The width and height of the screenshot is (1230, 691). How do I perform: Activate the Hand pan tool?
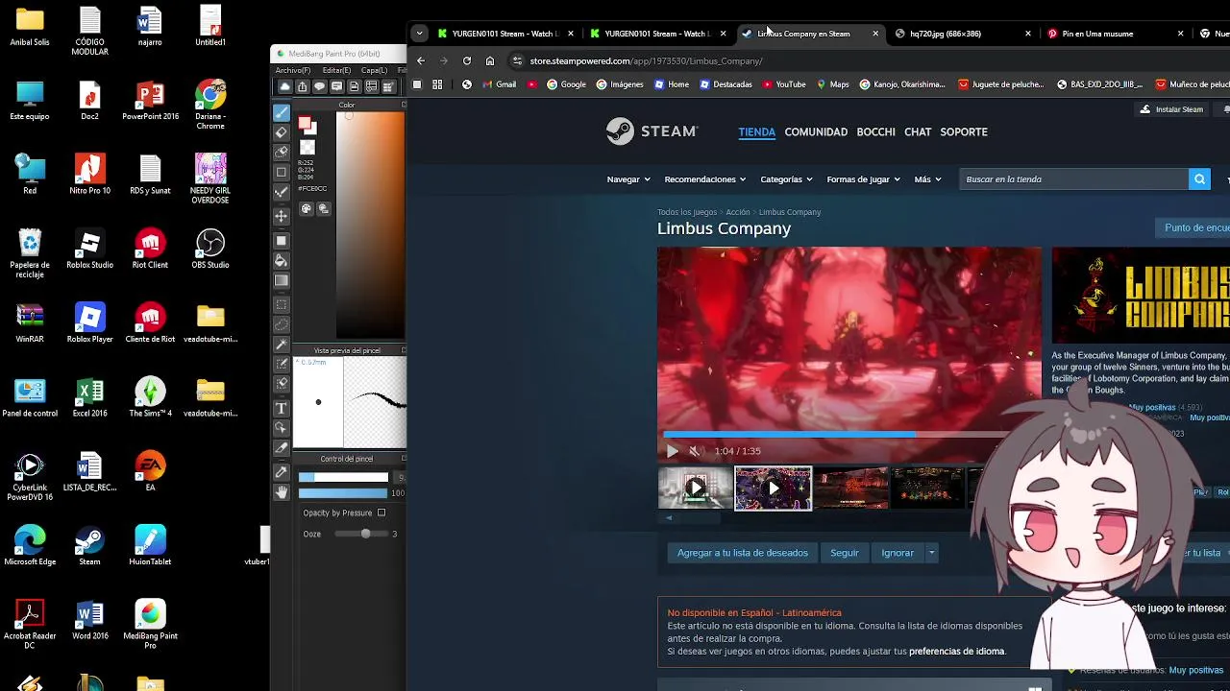coord(282,492)
